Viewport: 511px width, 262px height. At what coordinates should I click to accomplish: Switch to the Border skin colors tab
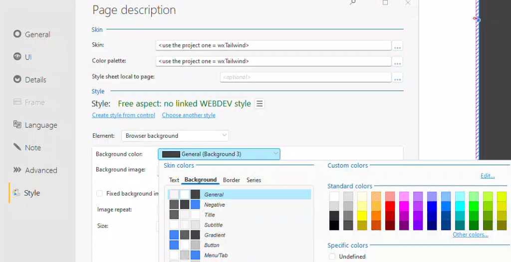click(x=232, y=180)
